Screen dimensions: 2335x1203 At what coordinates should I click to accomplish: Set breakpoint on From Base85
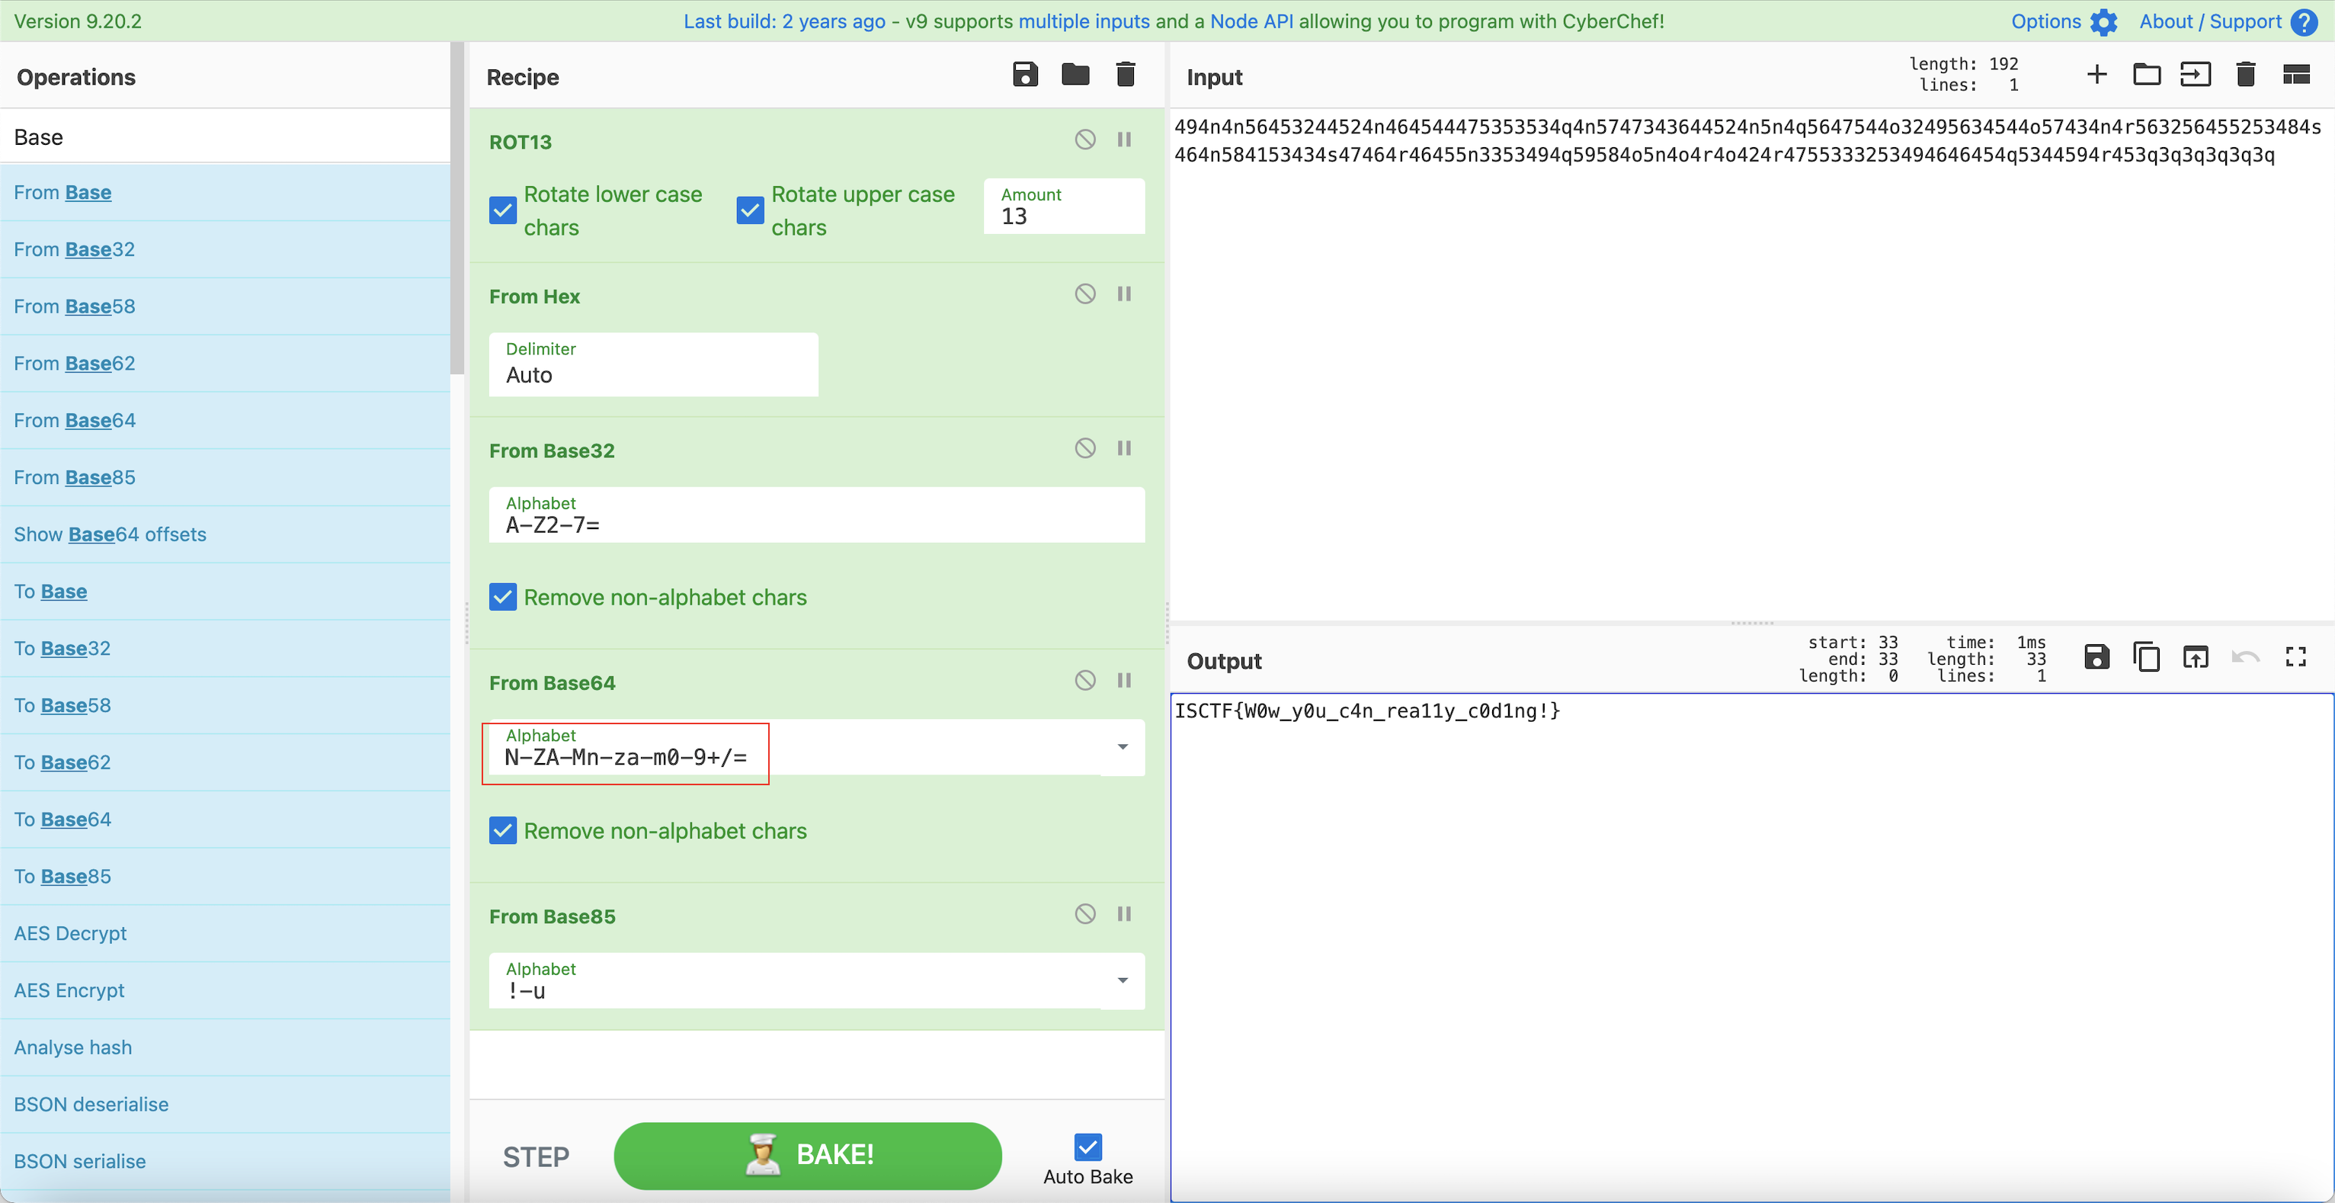1124,914
